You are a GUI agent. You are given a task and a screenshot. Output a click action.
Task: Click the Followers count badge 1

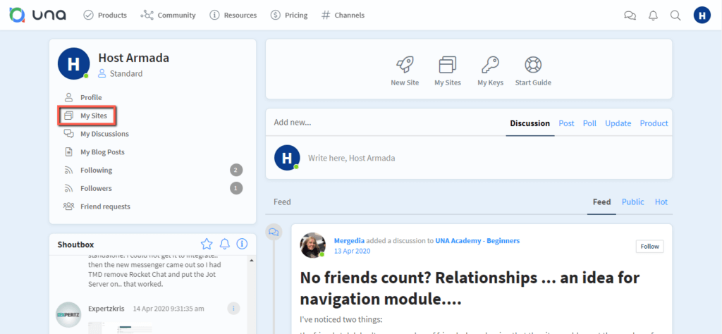[x=236, y=188]
